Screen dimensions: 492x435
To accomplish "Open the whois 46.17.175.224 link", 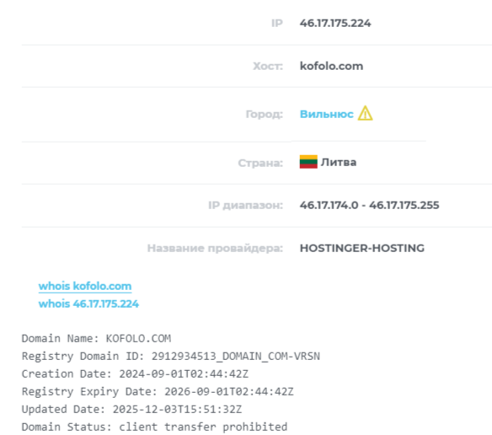I will tap(88, 303).
